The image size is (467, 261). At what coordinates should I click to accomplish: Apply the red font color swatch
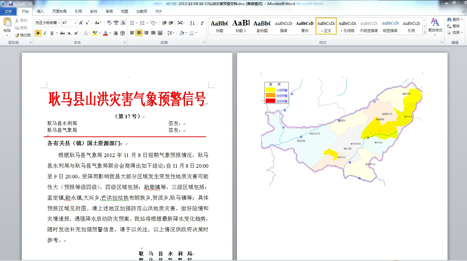tap(105, 33)
